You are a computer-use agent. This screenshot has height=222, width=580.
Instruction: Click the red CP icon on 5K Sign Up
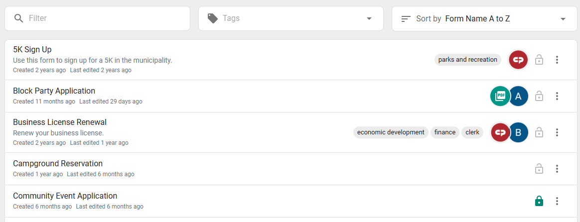(518, 59)
